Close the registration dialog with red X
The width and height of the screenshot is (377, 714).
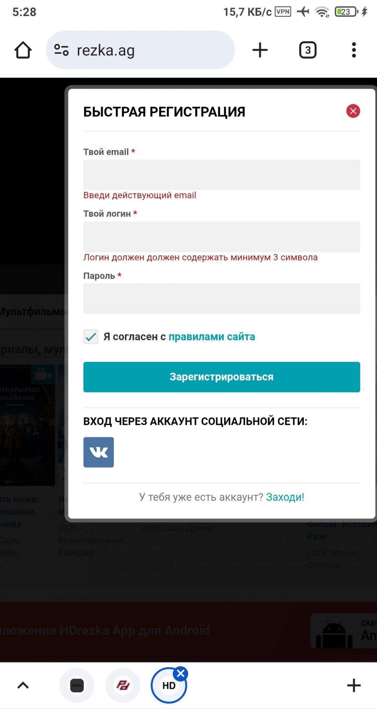[353, 111]
